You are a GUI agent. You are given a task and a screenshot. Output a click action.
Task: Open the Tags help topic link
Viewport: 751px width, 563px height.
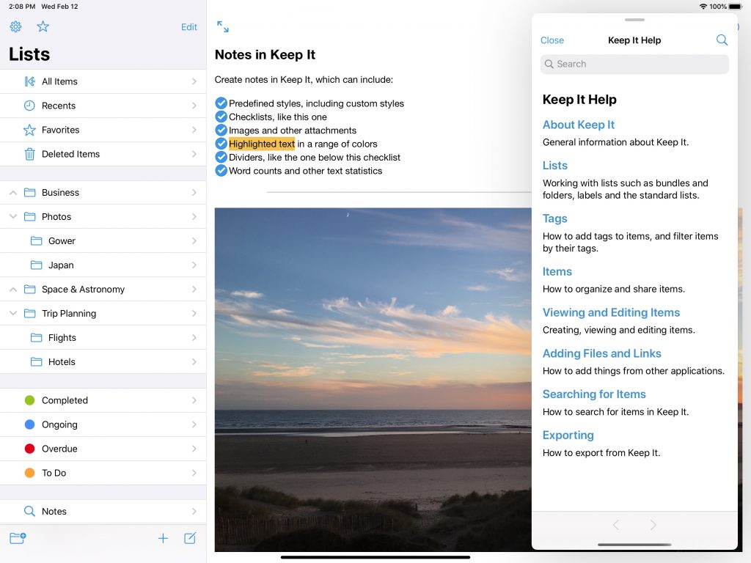click(554, 218)
